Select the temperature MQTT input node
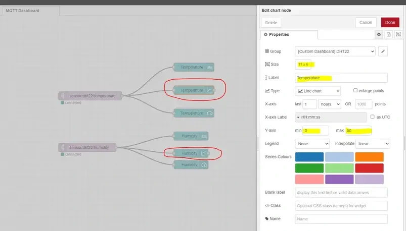The image size is (406, 231). point(90,96)
